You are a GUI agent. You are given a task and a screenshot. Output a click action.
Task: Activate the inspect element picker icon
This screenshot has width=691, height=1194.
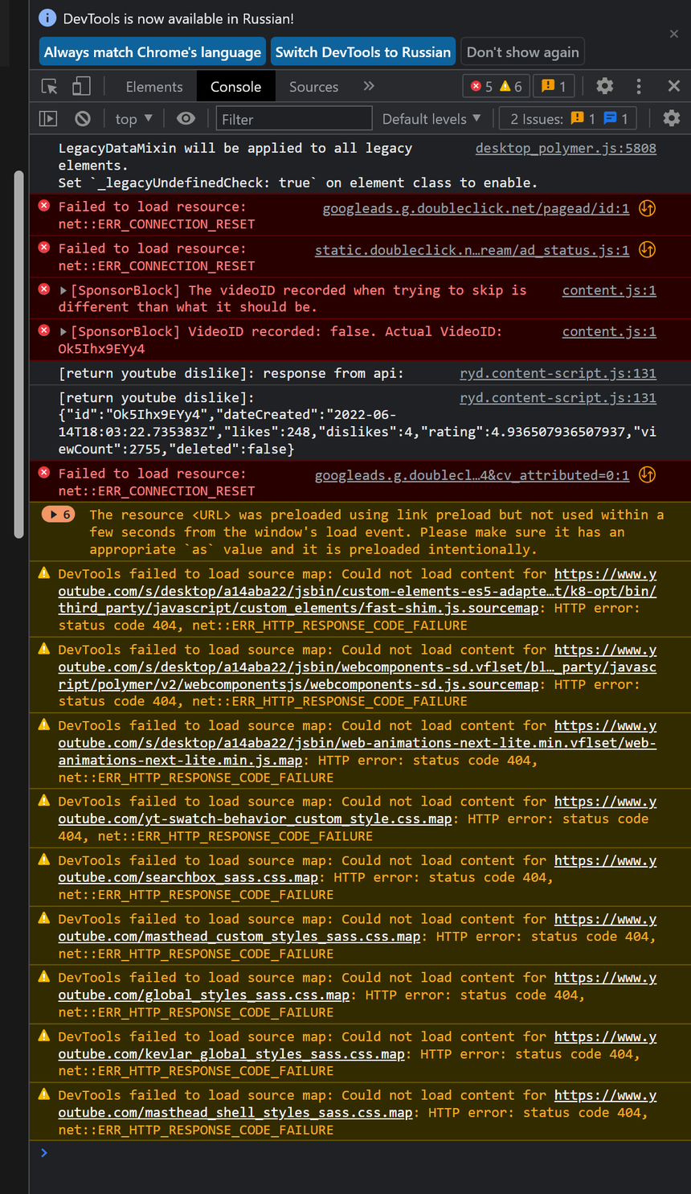50,87
